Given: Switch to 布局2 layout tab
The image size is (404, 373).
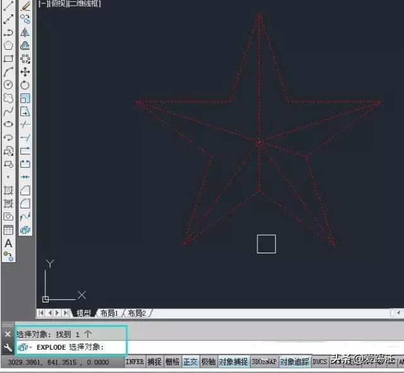Looking at the screenshot, I should coord(136,313).
